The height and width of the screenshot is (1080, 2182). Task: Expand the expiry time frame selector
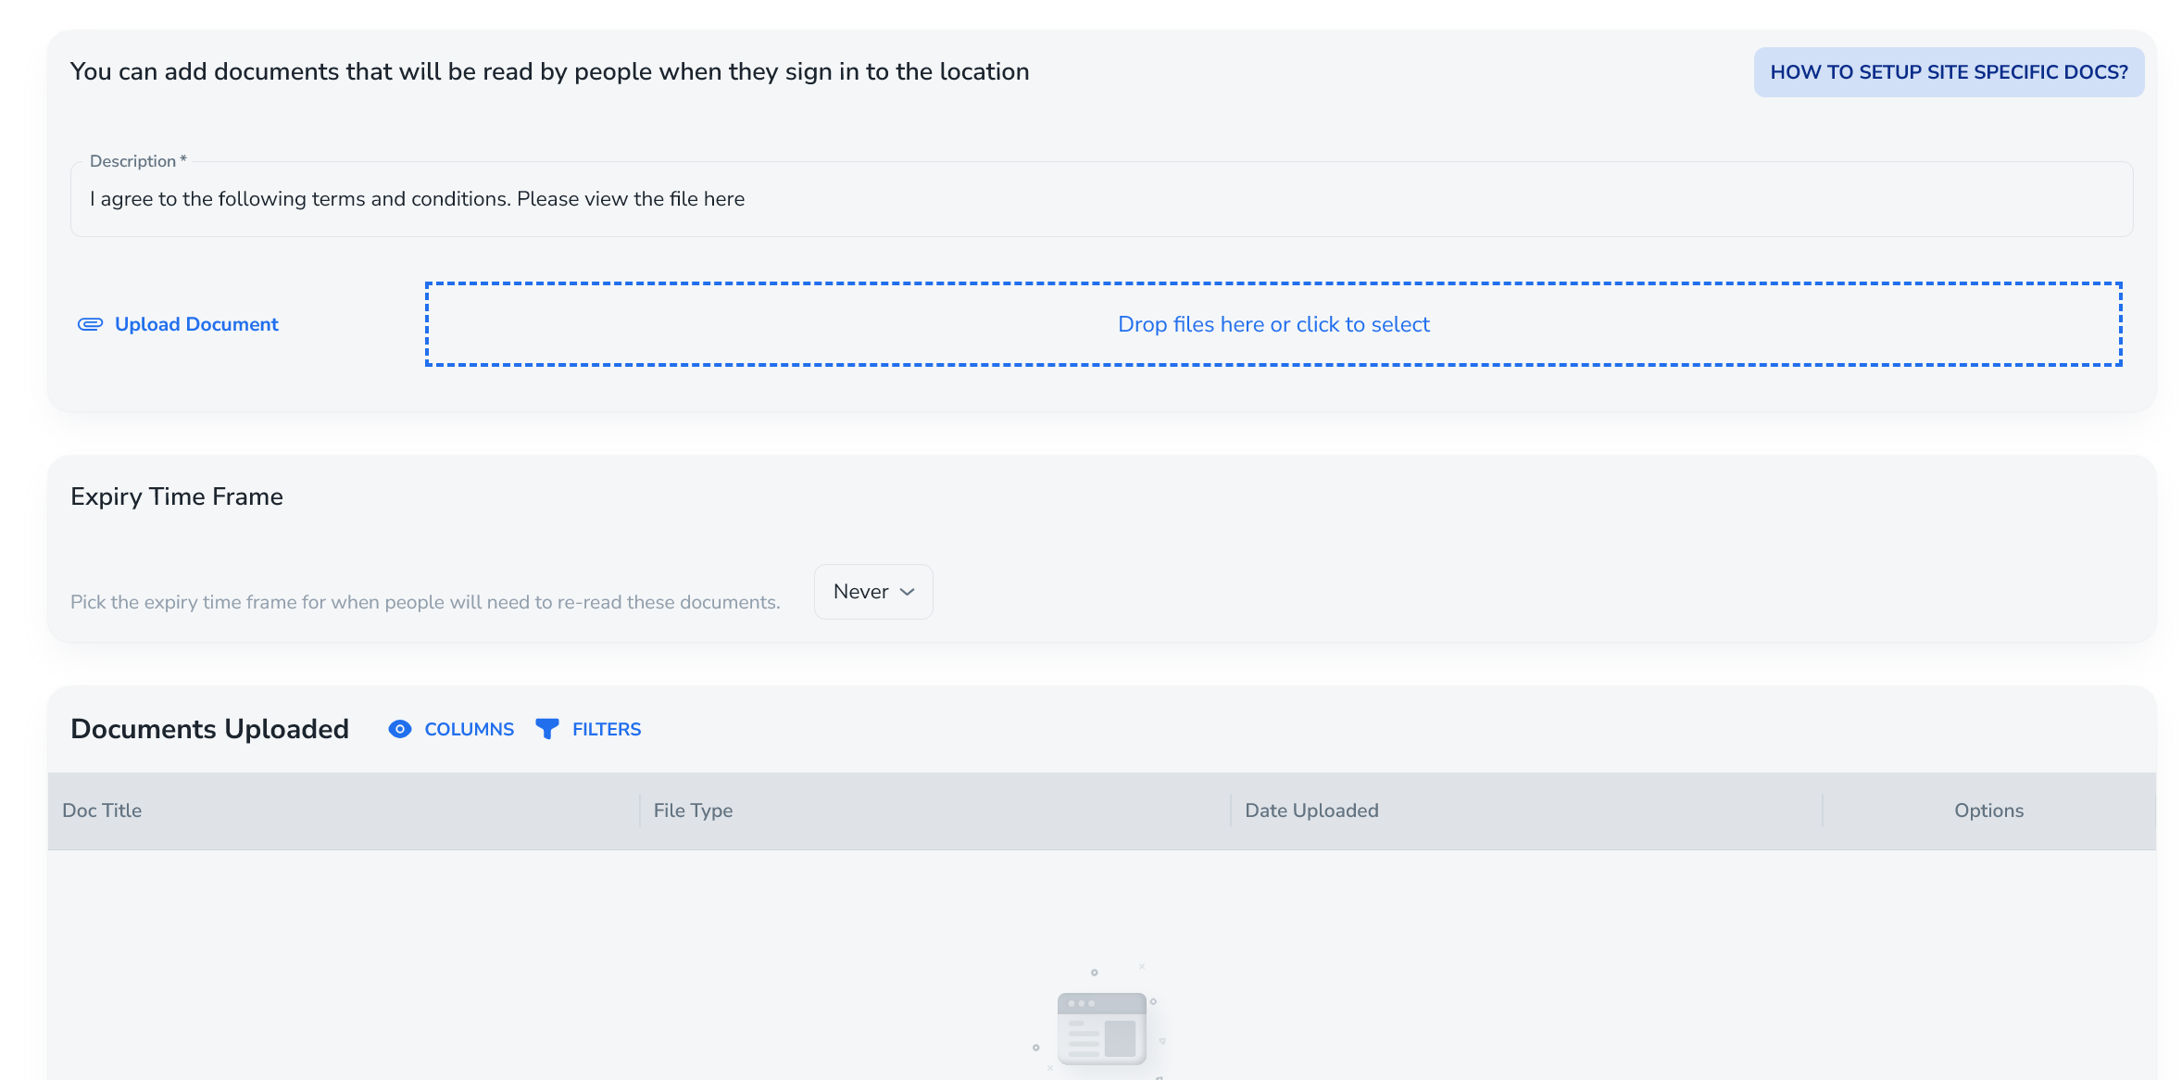pyautogui.click(x=872, y=591)
